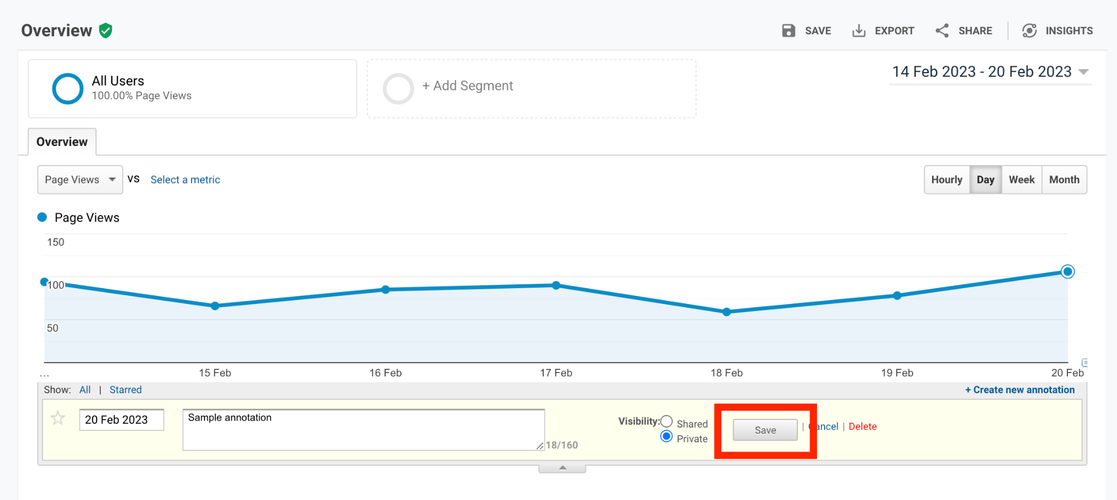Save the annotation
1117x500 pixels.
(765, 430)
